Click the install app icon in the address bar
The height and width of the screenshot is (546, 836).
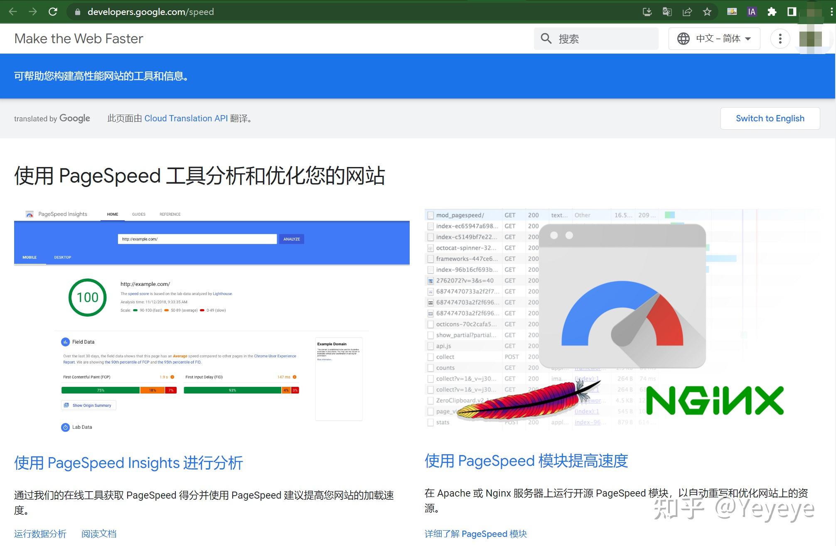[647, 12]
